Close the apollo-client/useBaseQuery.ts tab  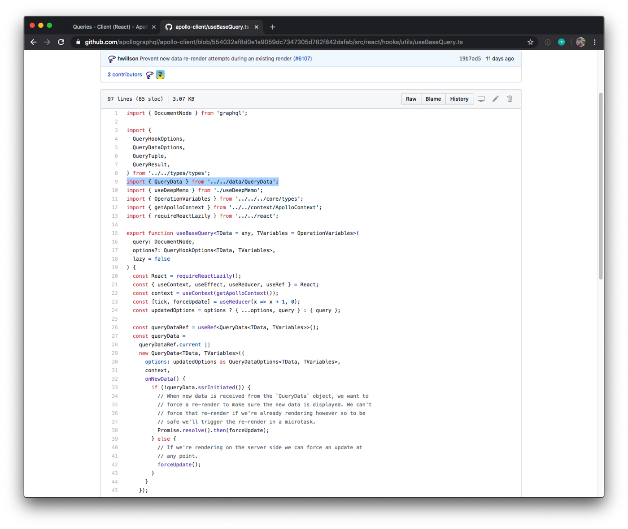tap(257, 27)
